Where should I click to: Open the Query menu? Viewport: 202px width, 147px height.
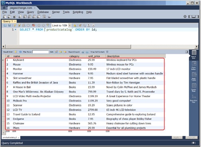30,12
